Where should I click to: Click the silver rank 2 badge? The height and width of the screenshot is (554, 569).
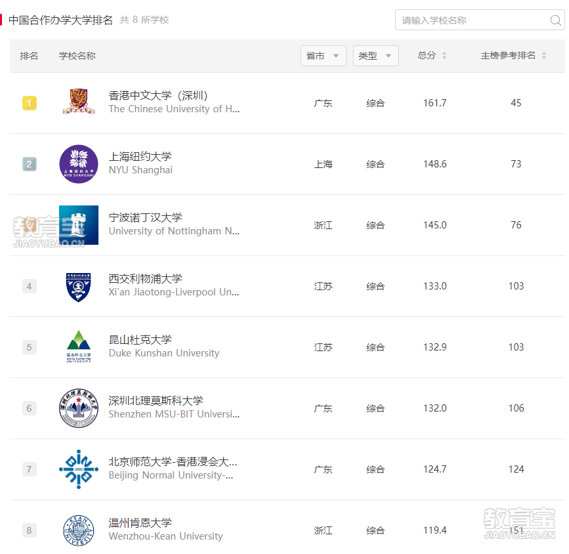(30, 164)
